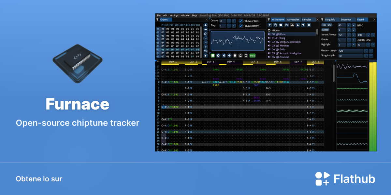This screenshot has width=391, height=195.
Task: Click the down-arrow step icon in the playback controls
Action: 229,56
